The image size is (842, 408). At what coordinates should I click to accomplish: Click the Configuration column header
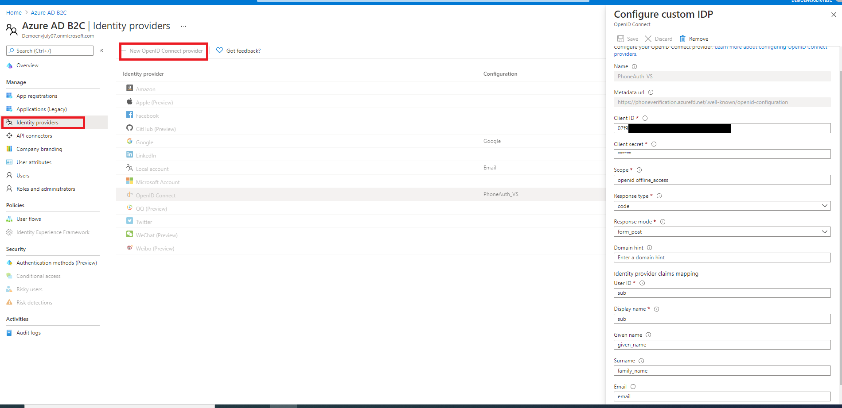(x=500, y=74)
